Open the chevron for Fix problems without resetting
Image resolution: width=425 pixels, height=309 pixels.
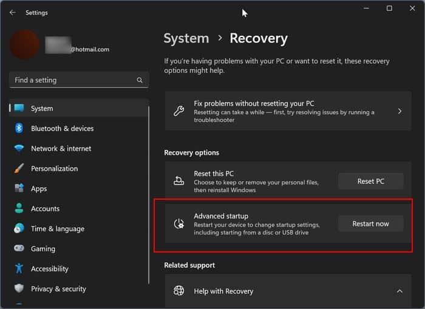tap(399, 111)
